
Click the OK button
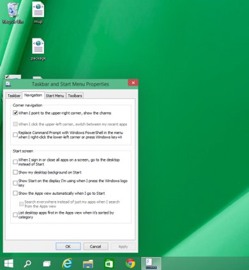coord(68,246)
